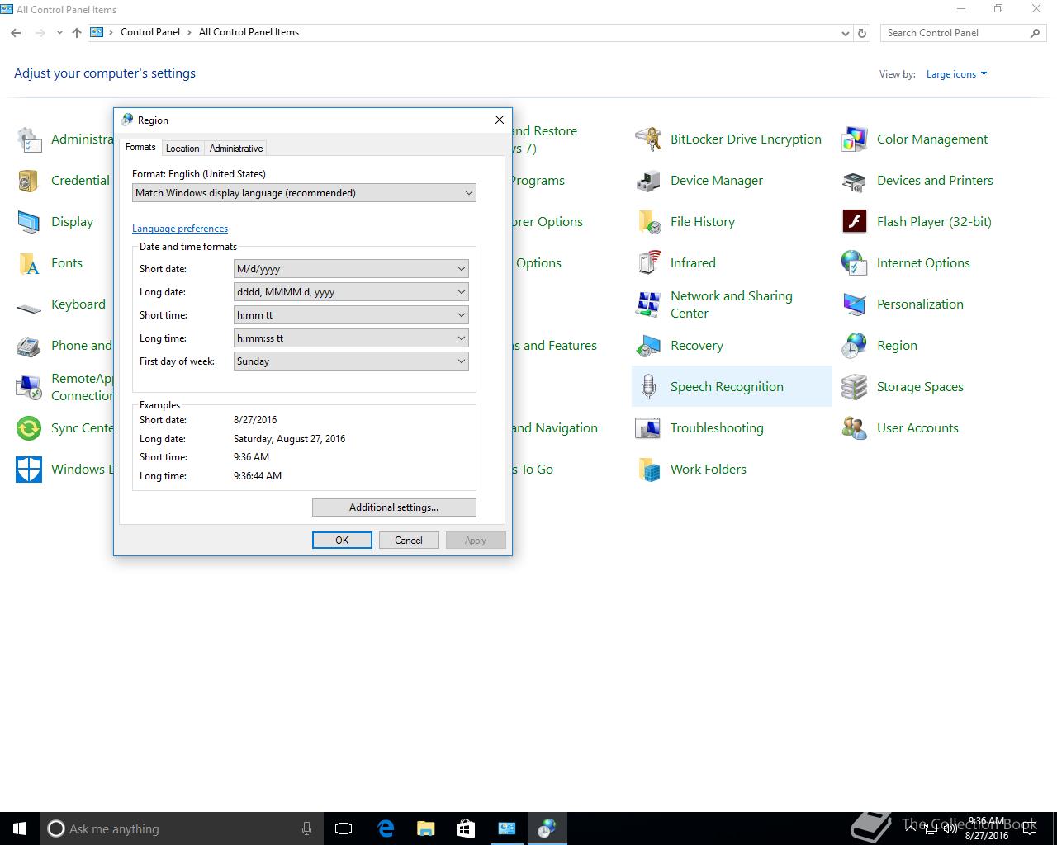Click the Cortana microphone icon

[307, 828]
